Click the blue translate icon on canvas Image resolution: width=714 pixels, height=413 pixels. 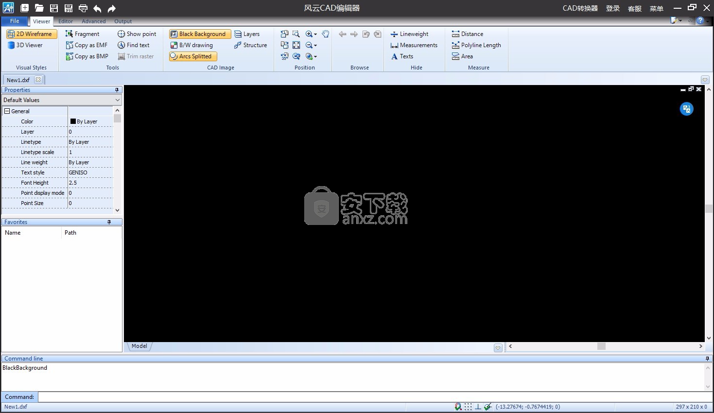click(x=686, y=109)
